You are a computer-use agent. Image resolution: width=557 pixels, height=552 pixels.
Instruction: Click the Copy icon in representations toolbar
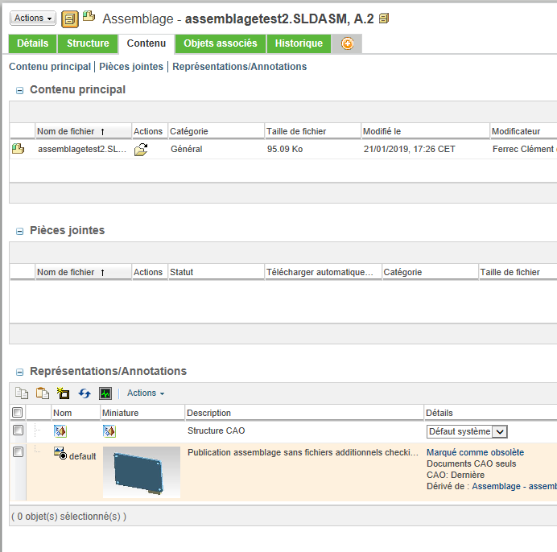coord(22,393)
